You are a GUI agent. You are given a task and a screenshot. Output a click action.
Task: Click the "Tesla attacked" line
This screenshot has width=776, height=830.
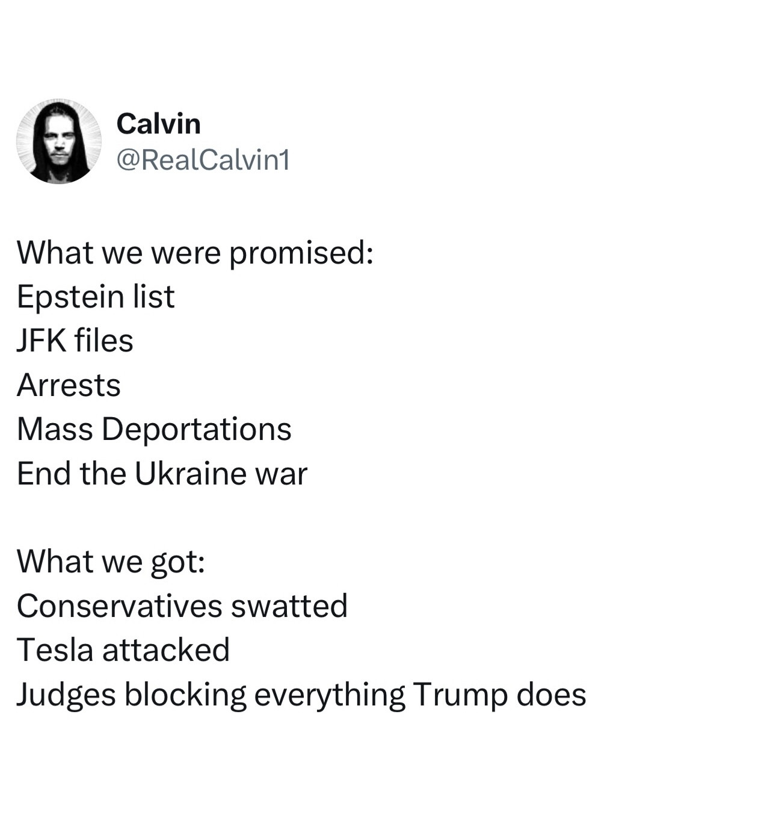(x=123, y=650)
